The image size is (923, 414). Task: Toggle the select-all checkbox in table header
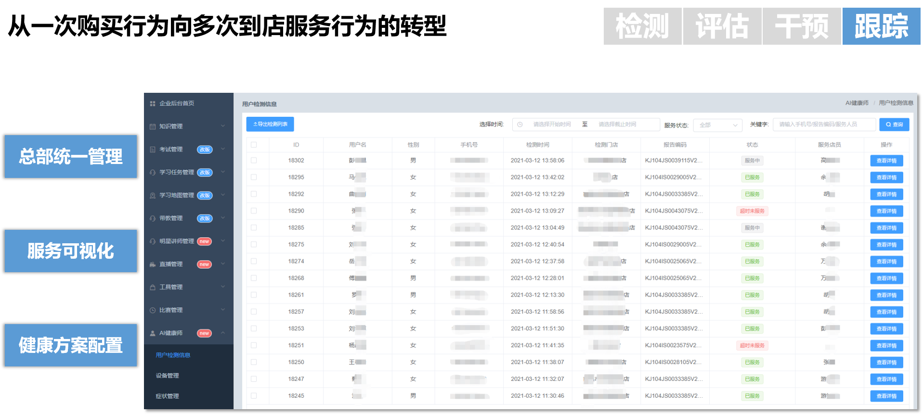coord(254,145)
